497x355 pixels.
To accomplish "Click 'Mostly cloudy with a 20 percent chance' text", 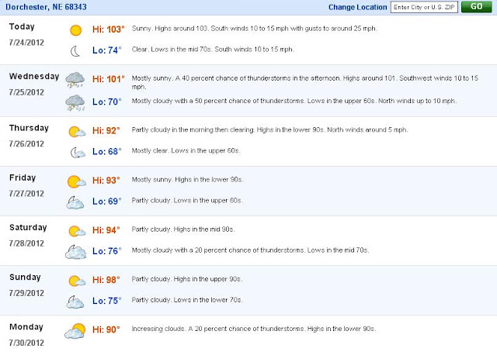I will [x=250, y=250].
